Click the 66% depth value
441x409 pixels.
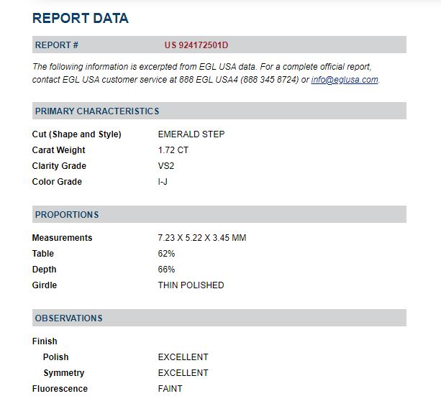pos(166,270)
